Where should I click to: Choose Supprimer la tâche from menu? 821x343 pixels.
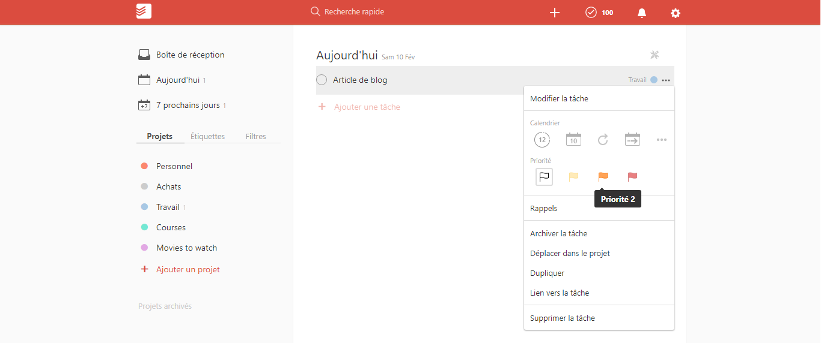coord(563,318)
